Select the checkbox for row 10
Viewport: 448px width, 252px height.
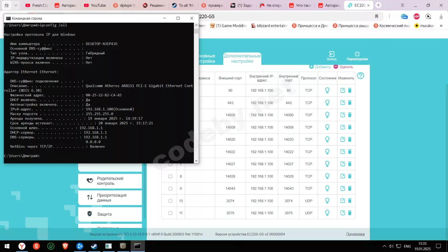(x=170, y=201)
